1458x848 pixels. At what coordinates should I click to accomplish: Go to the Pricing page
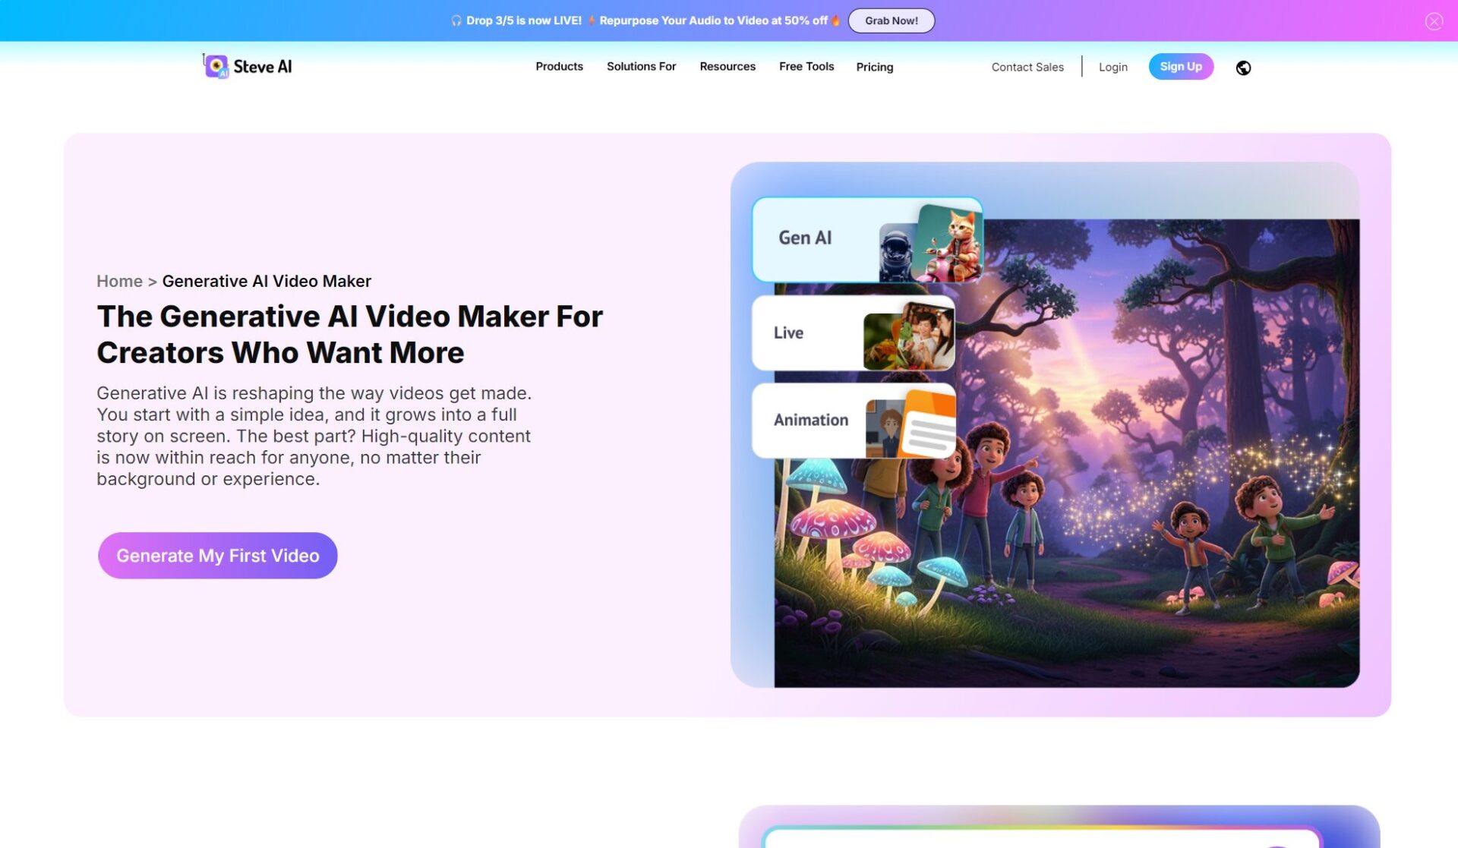874,68
